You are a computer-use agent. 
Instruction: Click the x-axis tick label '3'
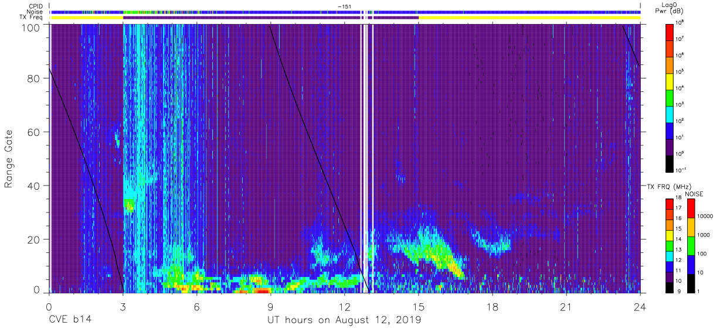pyautogui.click(x=123, y=307)
